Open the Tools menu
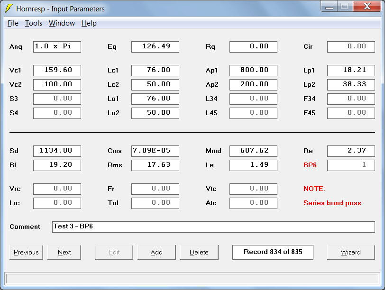 pos(34,23)
